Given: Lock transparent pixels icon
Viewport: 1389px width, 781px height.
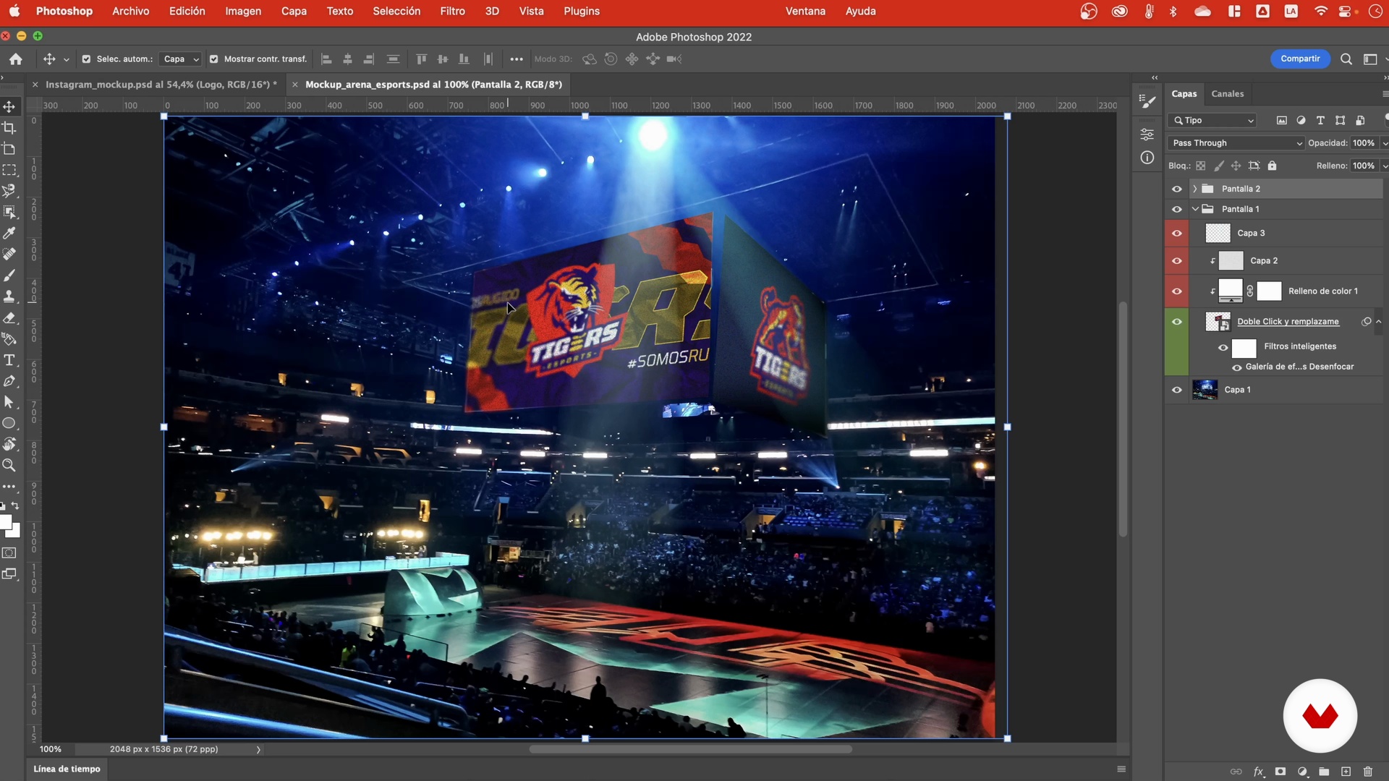Looking at the screenshot, I should point(1201,166).
